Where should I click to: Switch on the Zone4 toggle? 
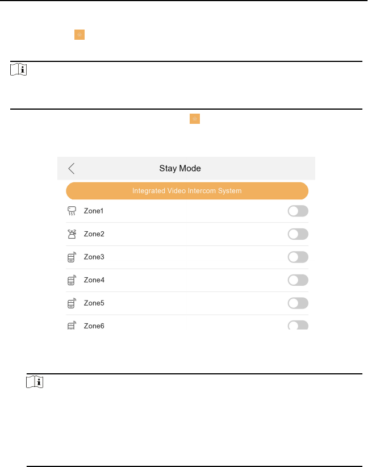298,280
